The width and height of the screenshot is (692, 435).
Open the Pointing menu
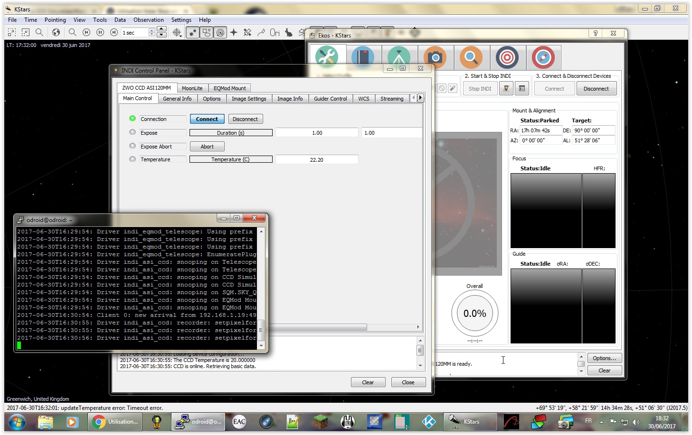[55, 20]
